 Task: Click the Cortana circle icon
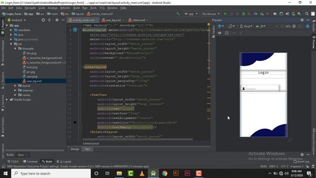[x=96, y=174]
